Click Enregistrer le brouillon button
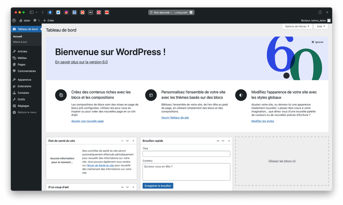Image resolution: width=343 pixels, height=205 pixels. 158,186
